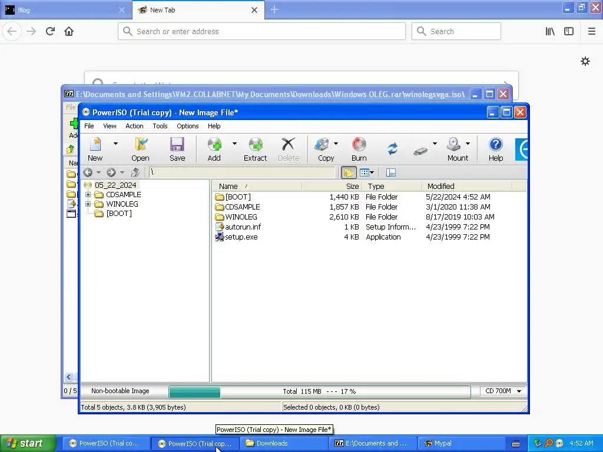
Task: Click the Non-bootable Image status label
Action: (x=120, y=391)
